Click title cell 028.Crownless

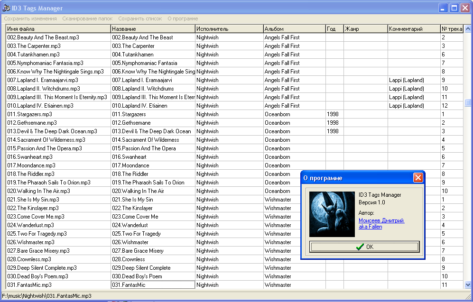pos(153,259)
